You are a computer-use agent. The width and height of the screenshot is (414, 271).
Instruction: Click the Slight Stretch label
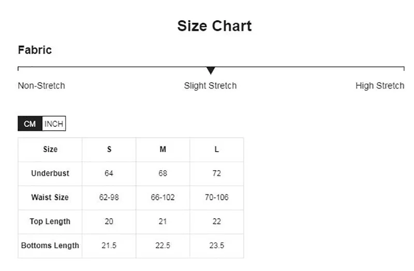coord(210,86)
